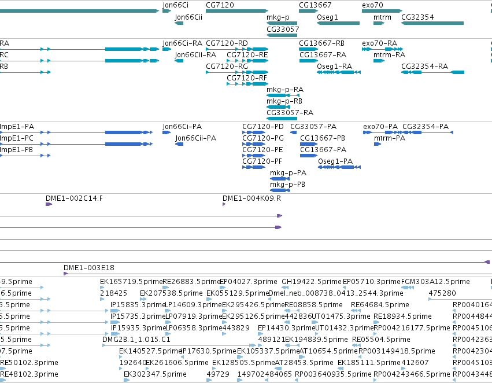The width and height of the screenshot is (492, 383).
Task: Click EST LP14609.3prime
Action: click(168, 311)
